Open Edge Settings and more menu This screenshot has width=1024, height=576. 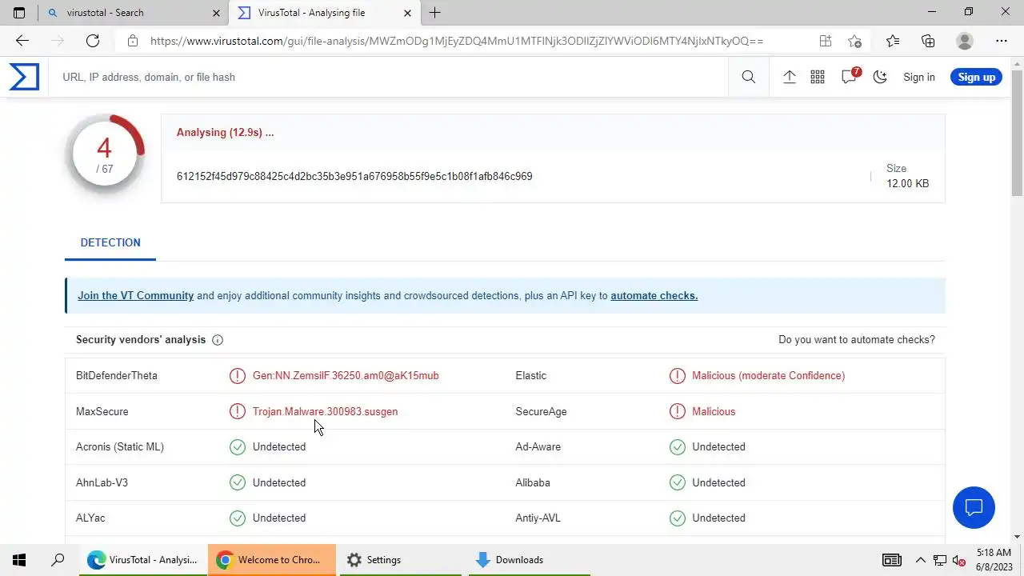pos(1002,41)
